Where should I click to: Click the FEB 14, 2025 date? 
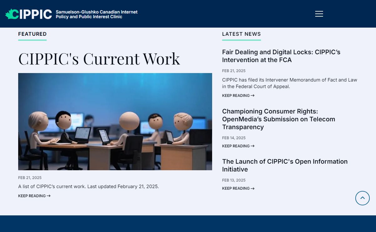coord(234,138)
